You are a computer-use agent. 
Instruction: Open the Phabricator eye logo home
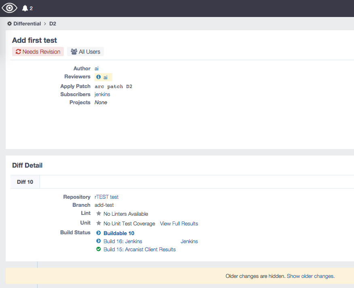tap(9, 8)
